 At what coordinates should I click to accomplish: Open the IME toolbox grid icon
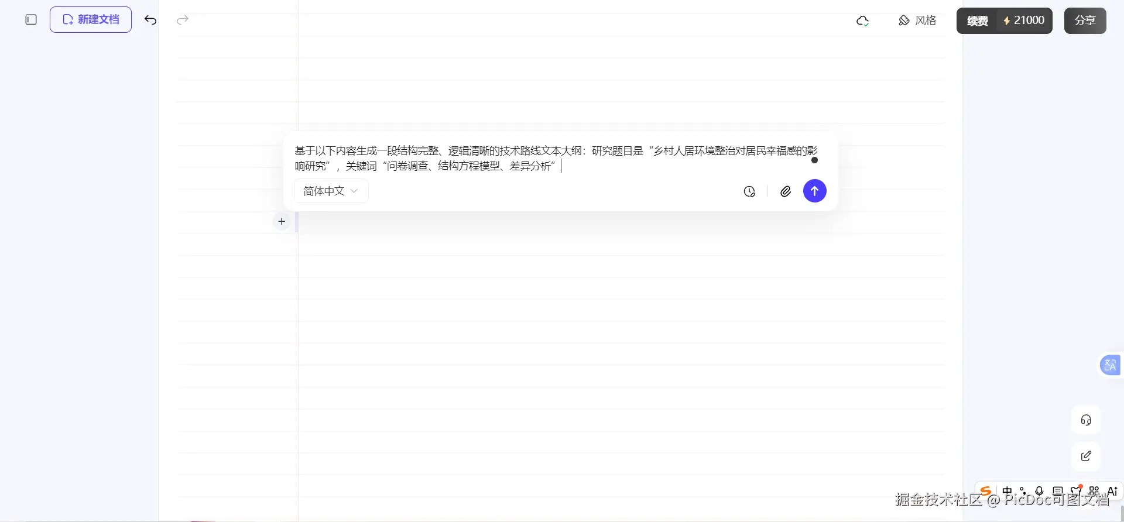[1094, 491]
